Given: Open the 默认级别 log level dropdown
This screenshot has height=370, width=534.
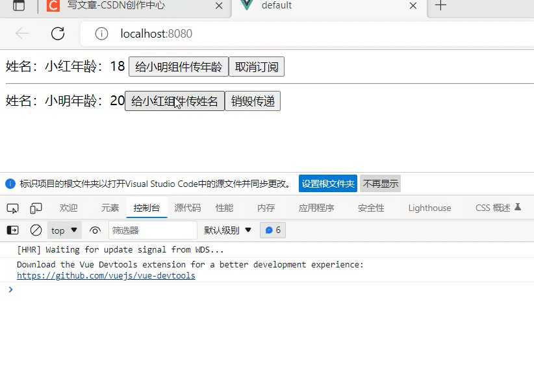Looking at the screenshot, I should pos(227,230).
